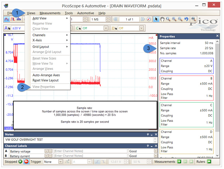Open status dropdown for Battery current row
The image size is (224, 169).
coord(155,156)
